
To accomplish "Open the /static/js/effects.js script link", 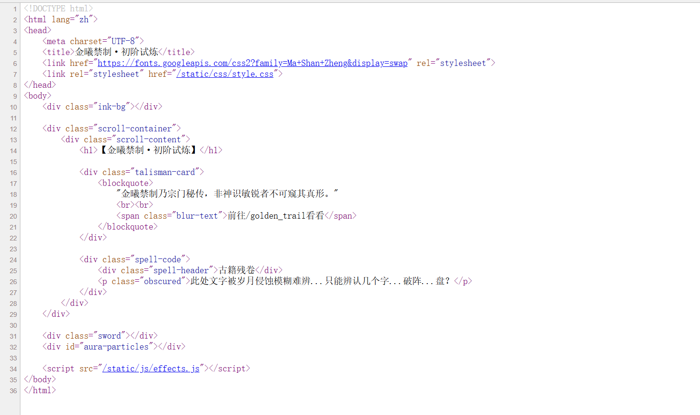I will [x=151, y=369].
